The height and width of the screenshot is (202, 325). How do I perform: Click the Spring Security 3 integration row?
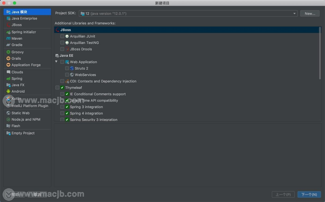(186, 120)
